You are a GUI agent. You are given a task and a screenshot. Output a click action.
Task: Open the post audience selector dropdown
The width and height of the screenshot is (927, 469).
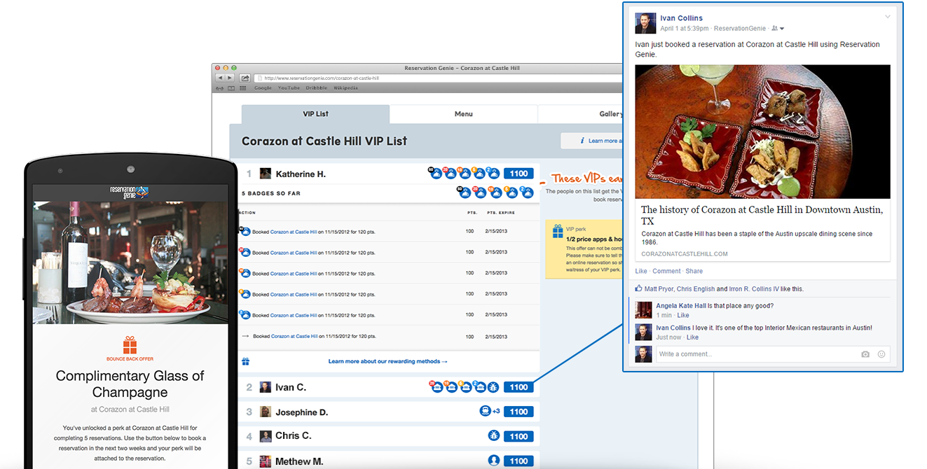[x=778, y=29]
